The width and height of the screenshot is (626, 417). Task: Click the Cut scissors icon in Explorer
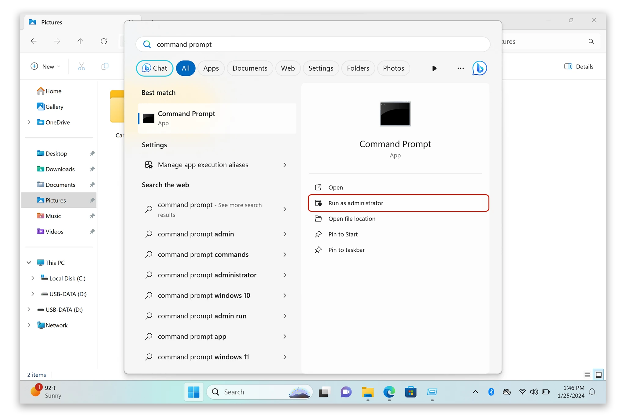tap(81, 66)
